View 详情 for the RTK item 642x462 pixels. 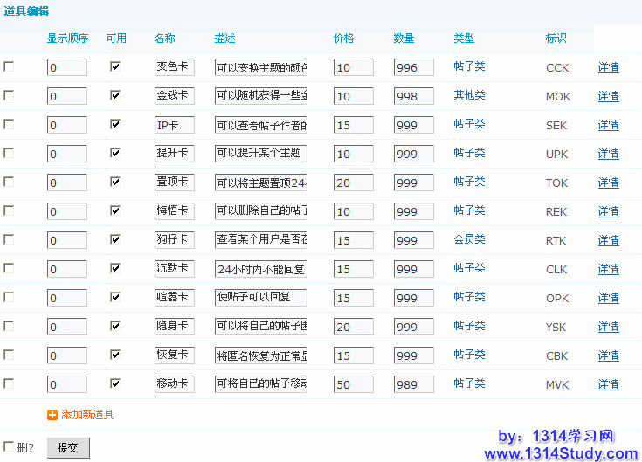coord(608,240)
